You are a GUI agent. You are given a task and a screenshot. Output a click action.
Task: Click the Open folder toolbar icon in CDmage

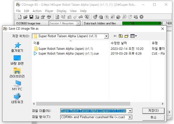point(25,17)
